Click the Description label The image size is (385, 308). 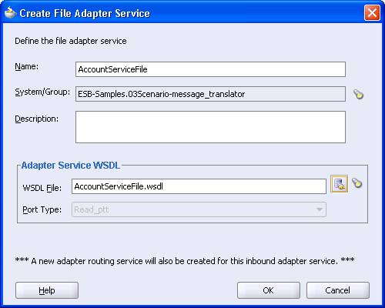tap(37, 119)
